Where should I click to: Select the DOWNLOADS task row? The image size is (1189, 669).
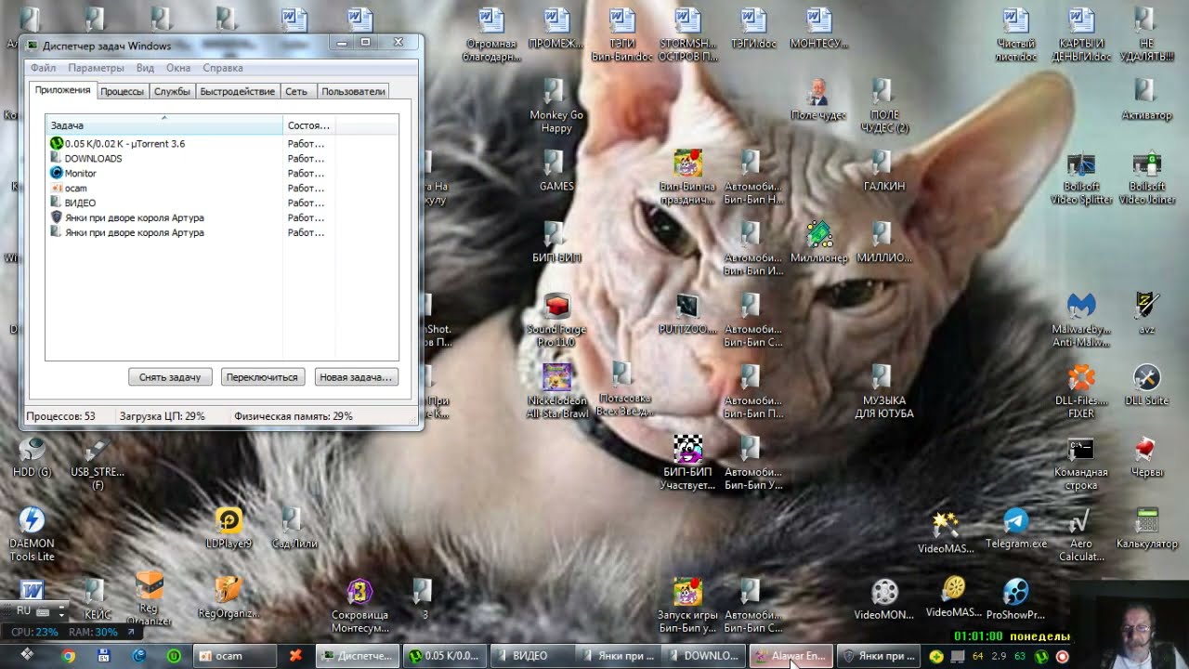point(189,158)
